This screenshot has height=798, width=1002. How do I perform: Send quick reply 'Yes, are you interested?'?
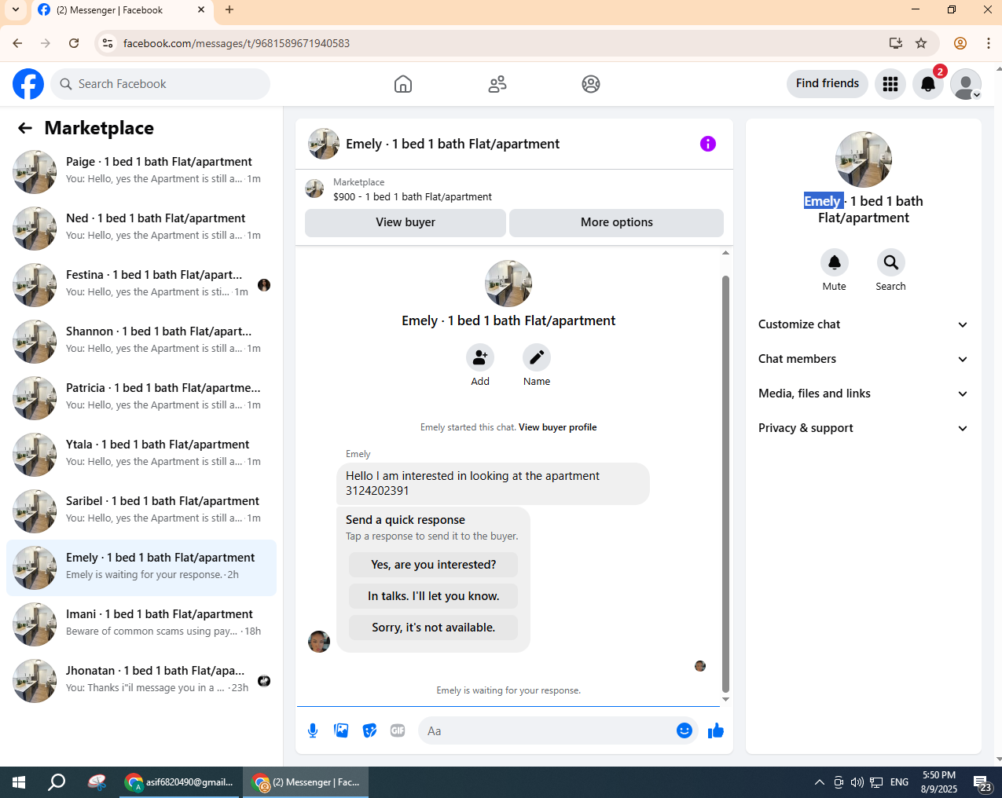tap(434, 565)
